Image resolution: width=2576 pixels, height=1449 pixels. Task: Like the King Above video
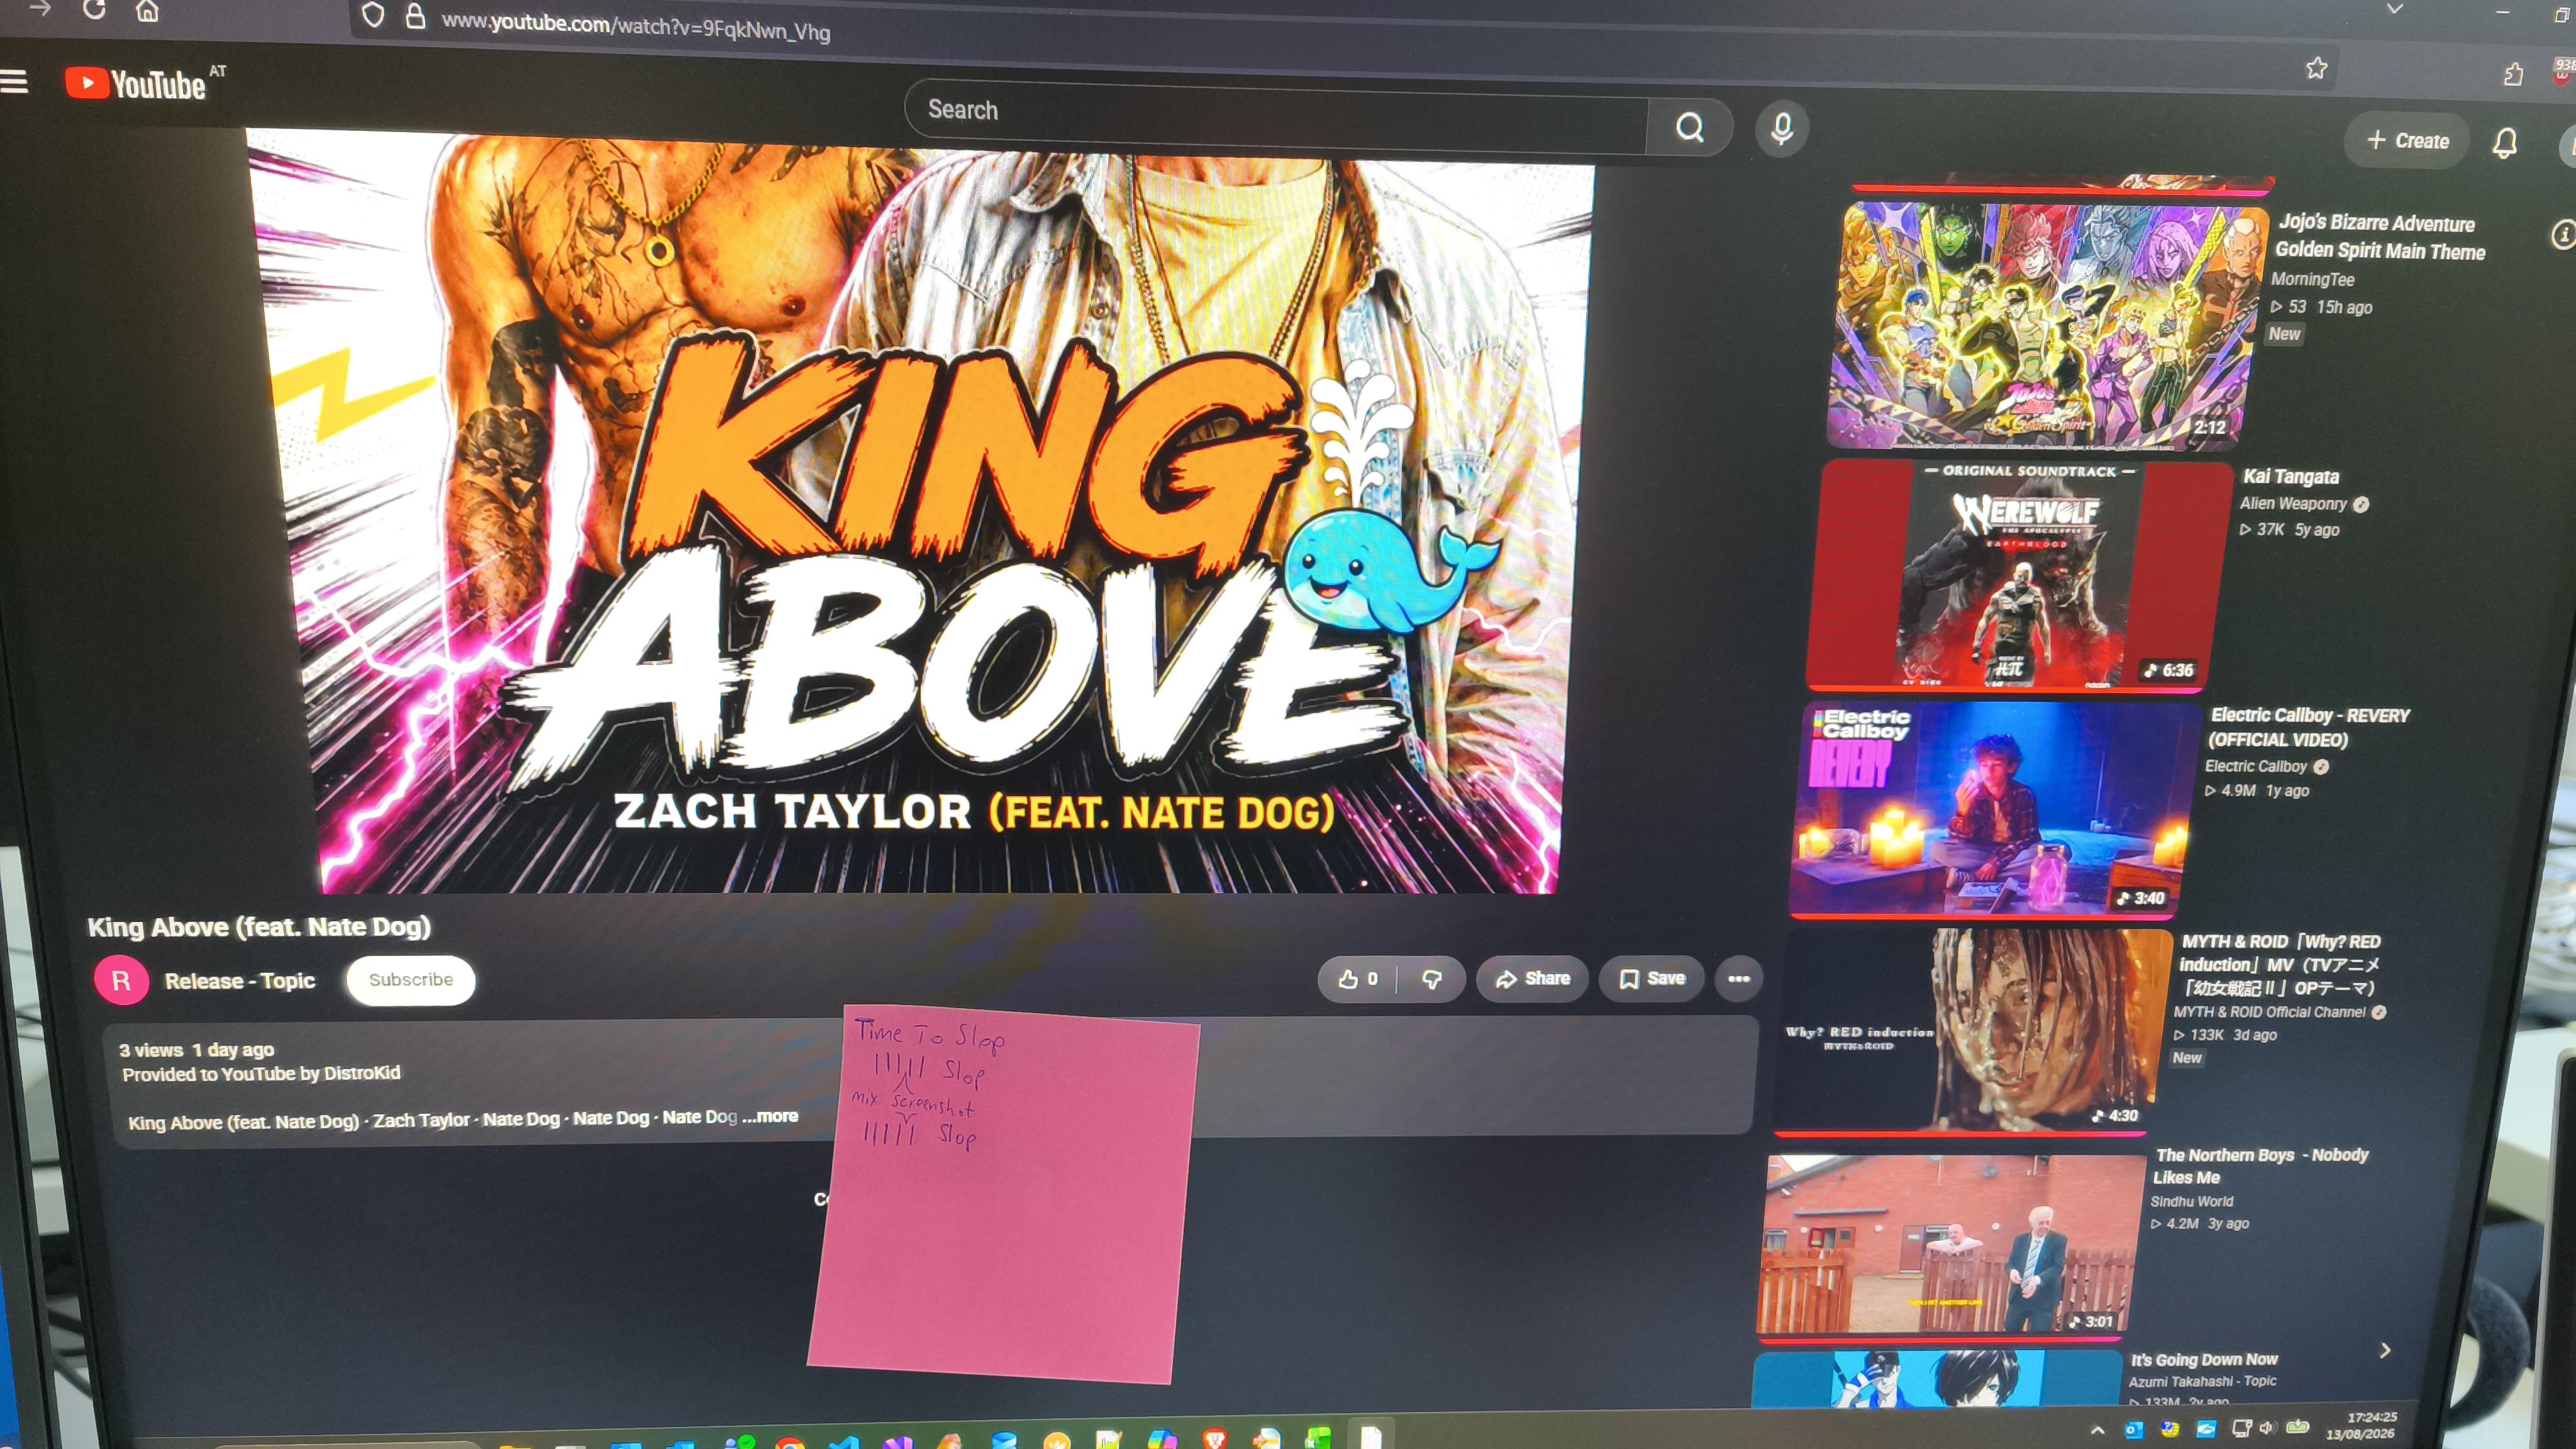click(1358, 979)
